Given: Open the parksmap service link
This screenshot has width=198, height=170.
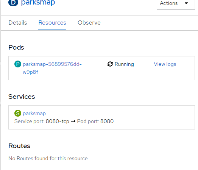Looking at the screenshot, I should 34,114.
